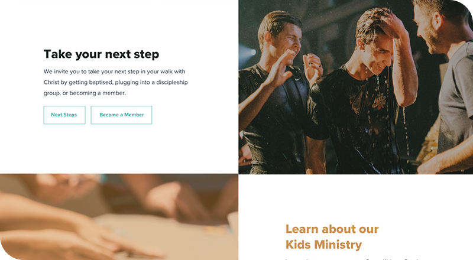Click the word 'baptised' in the paragraph
This screenshot has height=260, width=473.
coord(101,82)
